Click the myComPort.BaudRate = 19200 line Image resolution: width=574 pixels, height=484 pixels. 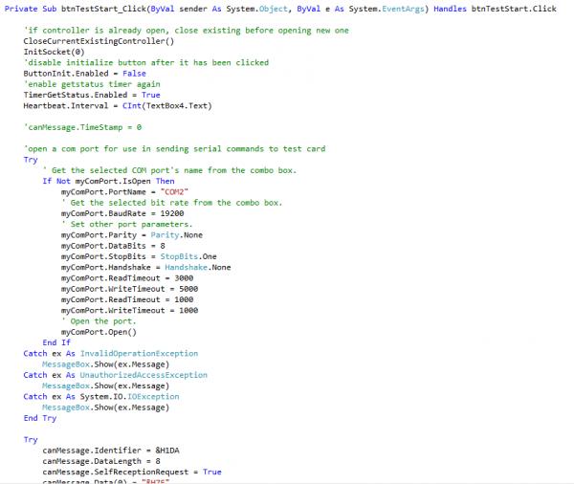point(122,213)
